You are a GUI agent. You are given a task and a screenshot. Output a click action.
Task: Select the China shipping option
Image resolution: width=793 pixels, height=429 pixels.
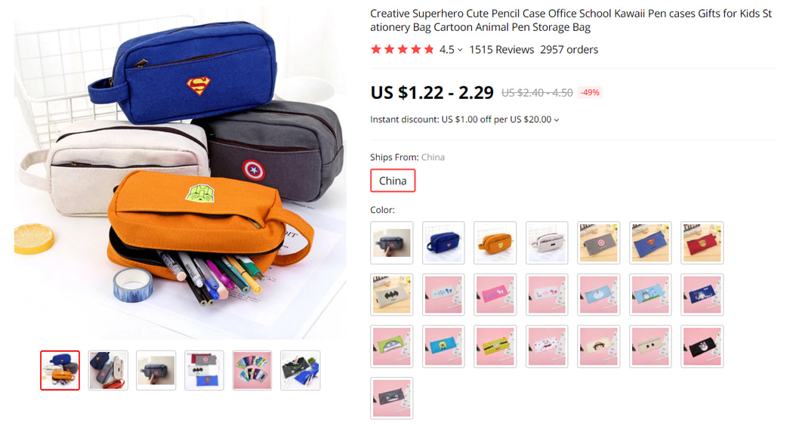(393, 181)
